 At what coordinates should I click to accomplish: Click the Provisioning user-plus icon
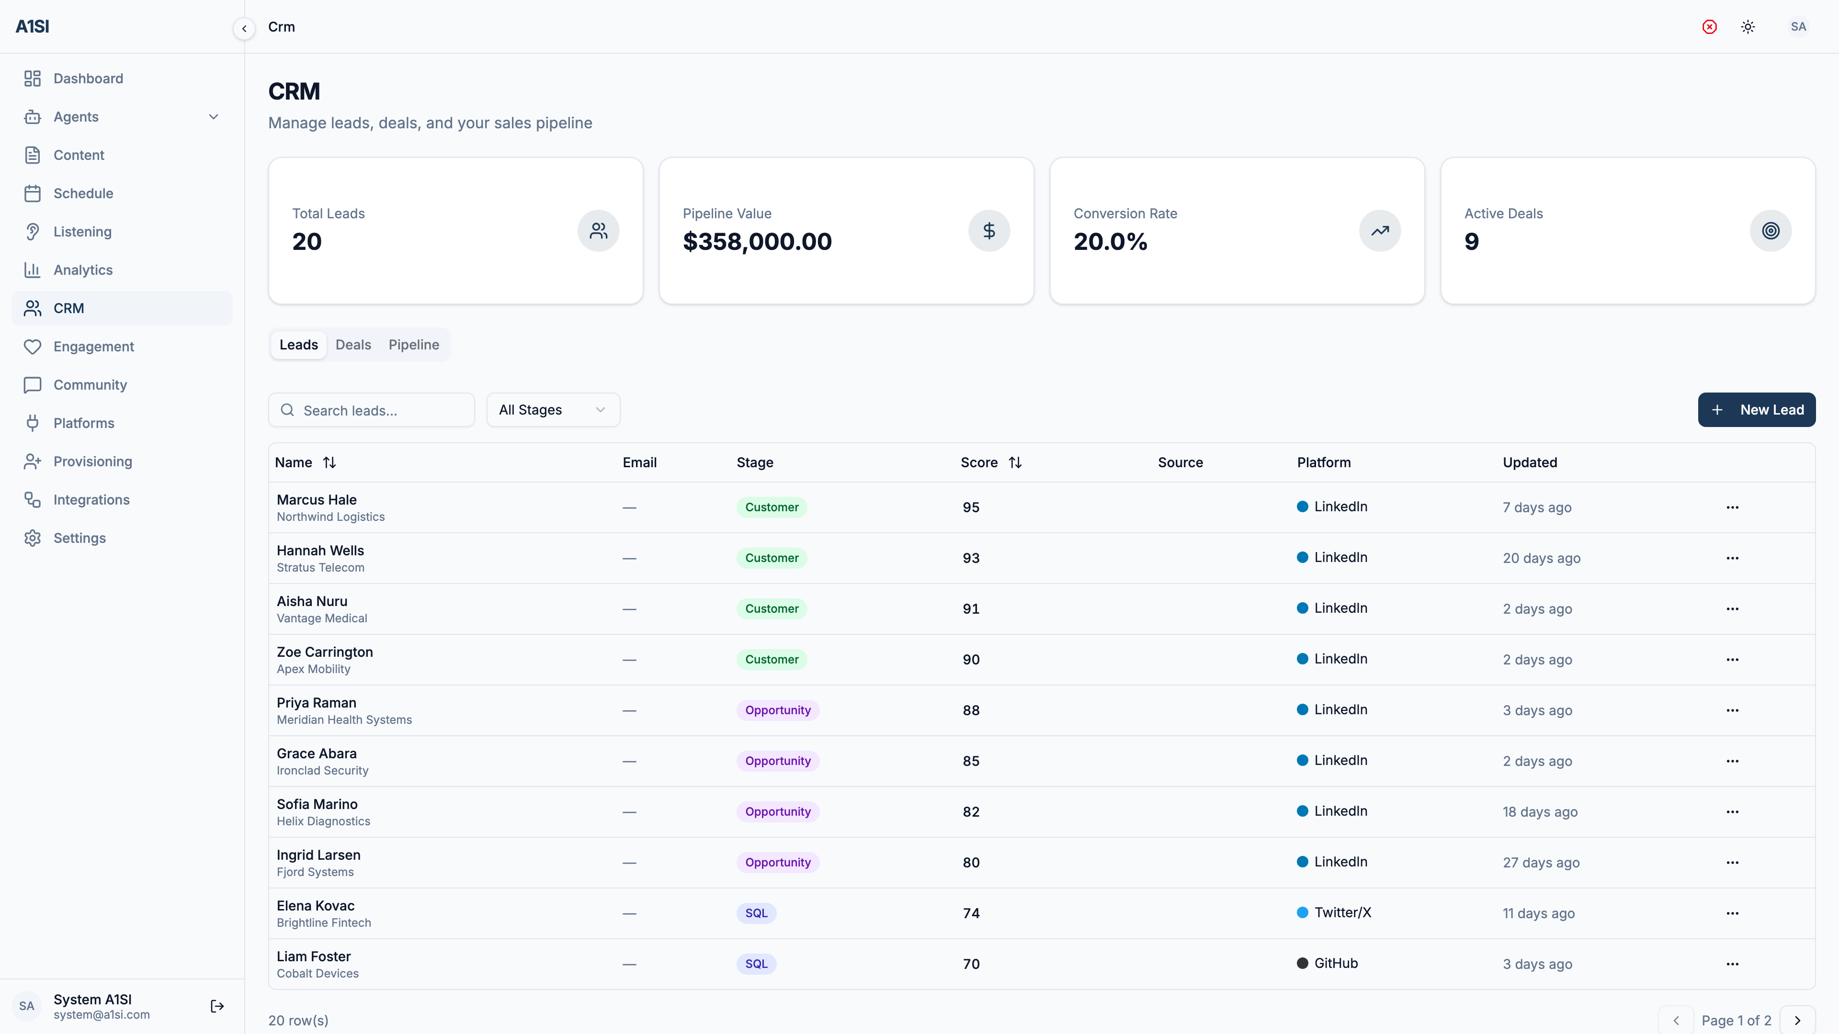32,461
